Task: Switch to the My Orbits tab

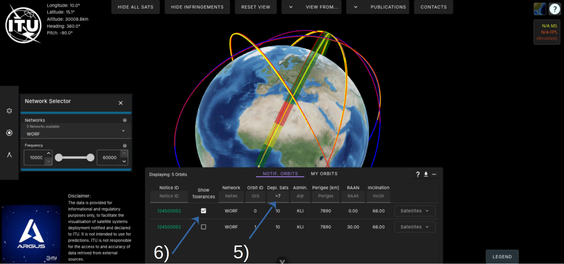Action: coord(324,174)
